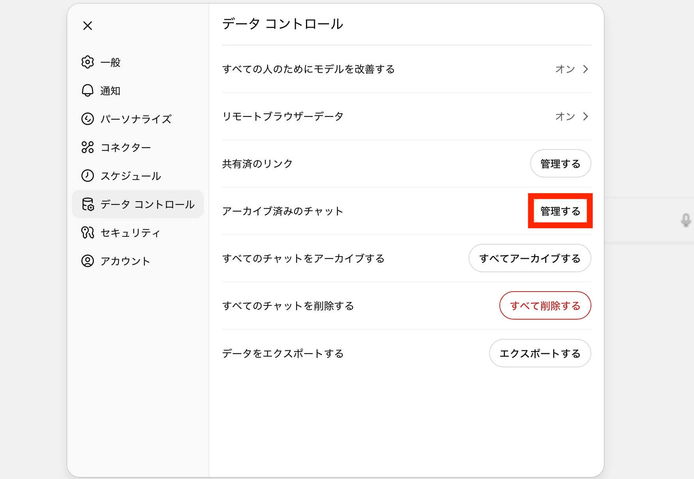Open the 通知 settings tab

click(110, 91)
